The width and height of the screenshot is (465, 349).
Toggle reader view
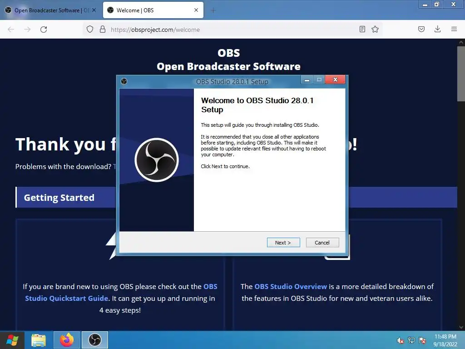(362, 29)
